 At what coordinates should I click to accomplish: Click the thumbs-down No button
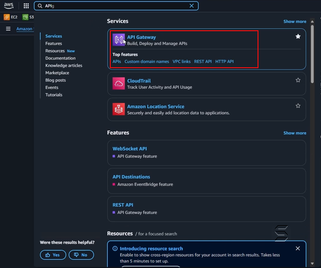pyautogui.click(x=81, y=255)
